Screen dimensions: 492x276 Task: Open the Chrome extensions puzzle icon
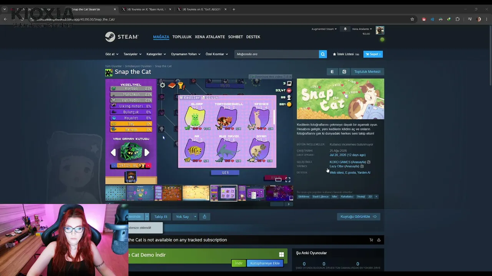(x=457, y=19)
